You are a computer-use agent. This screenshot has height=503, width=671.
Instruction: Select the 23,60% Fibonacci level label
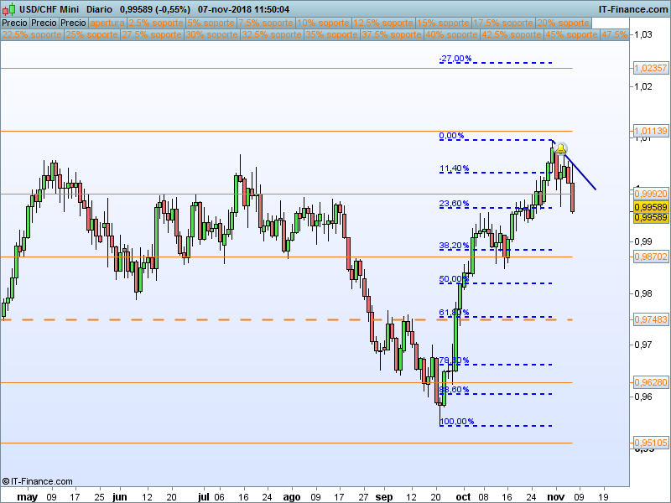pyautogui.click(x=454, y=204)
